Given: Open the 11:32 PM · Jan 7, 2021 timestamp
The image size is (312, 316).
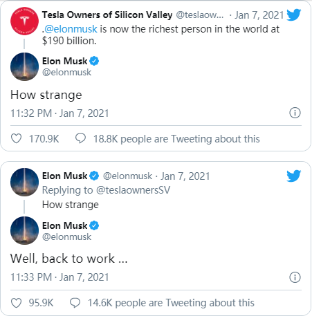Looking at the screenshot, I should click(x=59, y=113).
